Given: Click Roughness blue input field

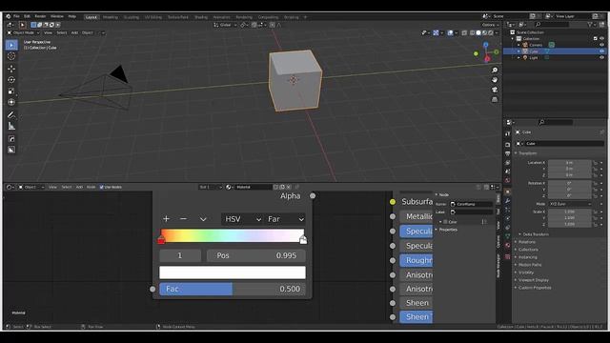Looking at the screenshot, I should click(416, 260).
